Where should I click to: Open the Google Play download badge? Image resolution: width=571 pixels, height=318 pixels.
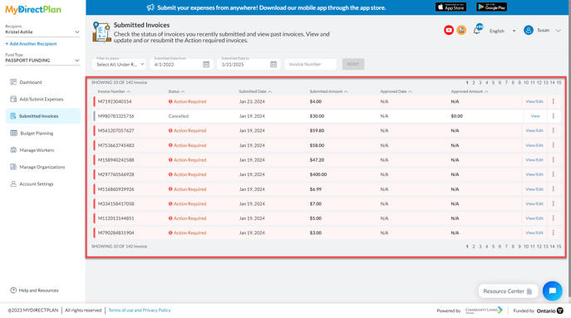point(491,7)
